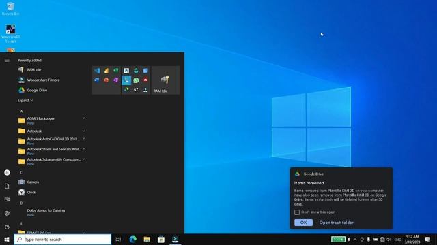Click the letter C section header
Viewport: 437px width, 245px height.
21,172
